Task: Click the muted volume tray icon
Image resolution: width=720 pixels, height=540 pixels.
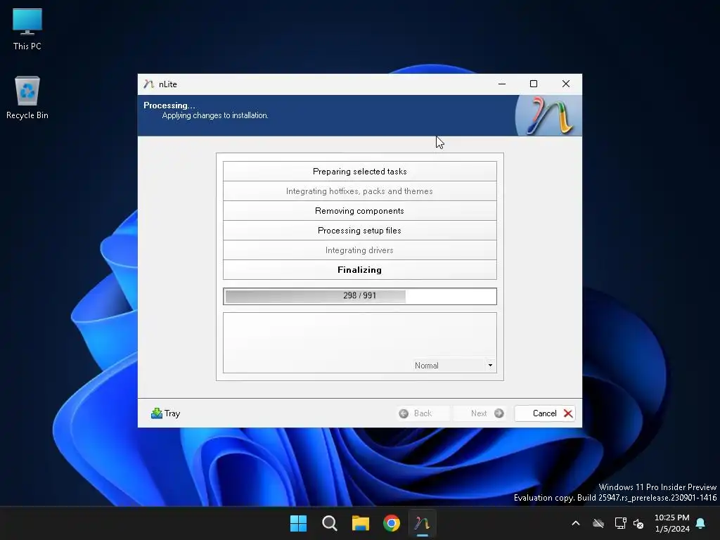Action: point(638,523)
